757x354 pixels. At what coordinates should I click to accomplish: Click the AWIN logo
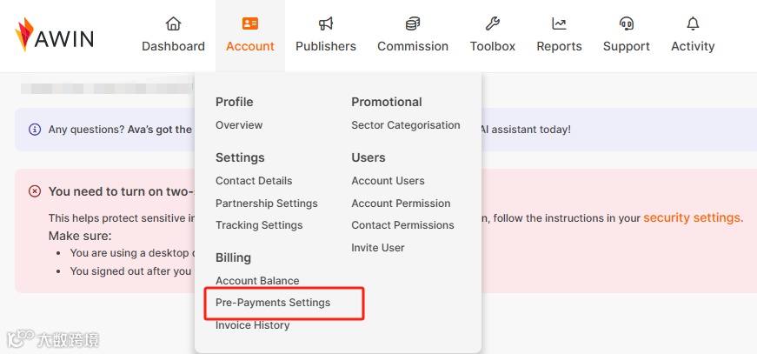54,35
